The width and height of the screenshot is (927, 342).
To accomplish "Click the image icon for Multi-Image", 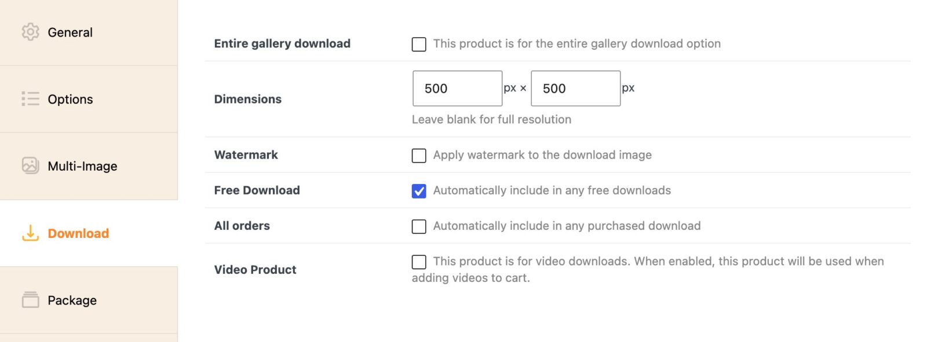I will (x=30, y=166).
